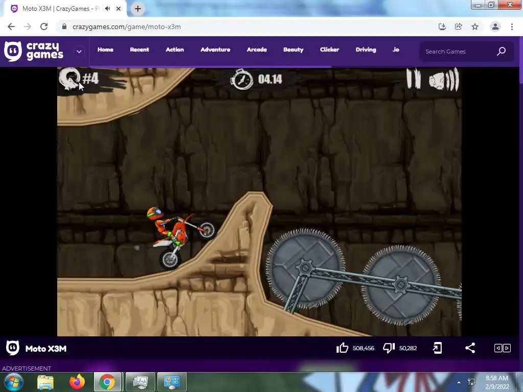Go forward in browser
Image resolution: width=523 pixels, height=392 pixels.
tap(28, 27)
